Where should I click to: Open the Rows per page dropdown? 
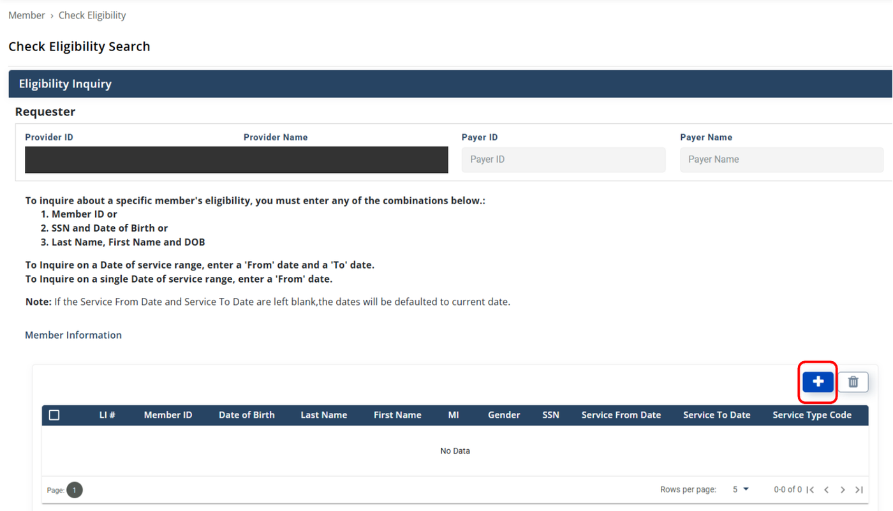[741, 489]
